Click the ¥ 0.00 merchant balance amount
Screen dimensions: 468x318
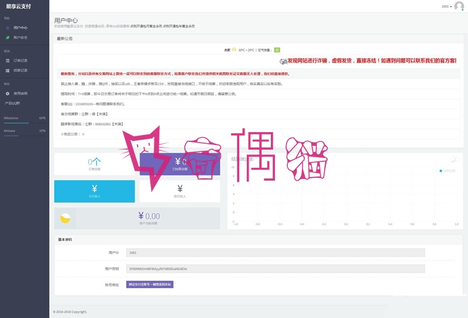[x=149, y=216]
